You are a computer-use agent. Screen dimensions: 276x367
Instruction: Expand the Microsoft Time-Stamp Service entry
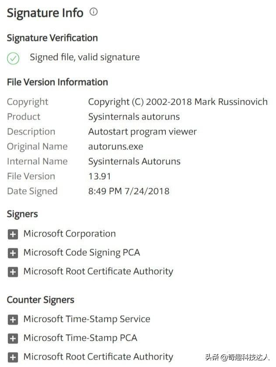[x=13, y=320]
